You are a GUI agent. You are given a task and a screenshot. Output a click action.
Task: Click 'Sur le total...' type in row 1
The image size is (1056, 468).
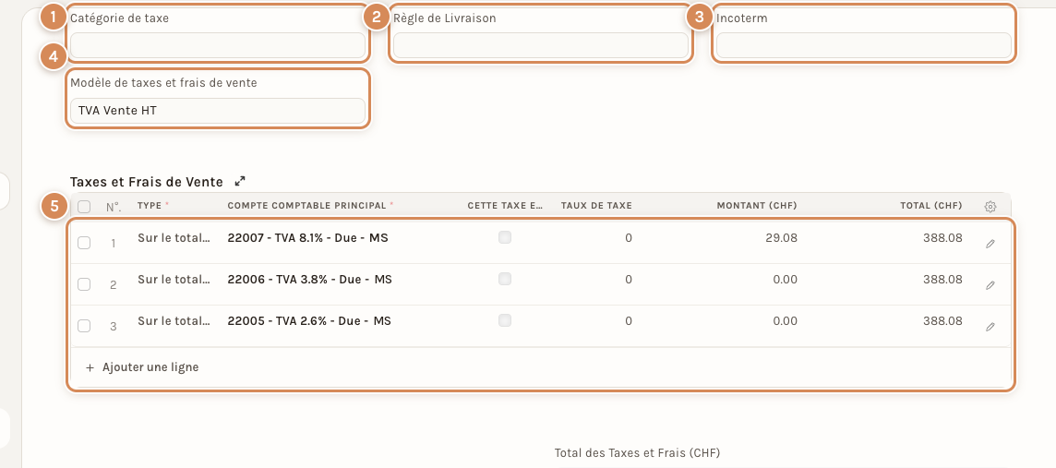[174, 238]
